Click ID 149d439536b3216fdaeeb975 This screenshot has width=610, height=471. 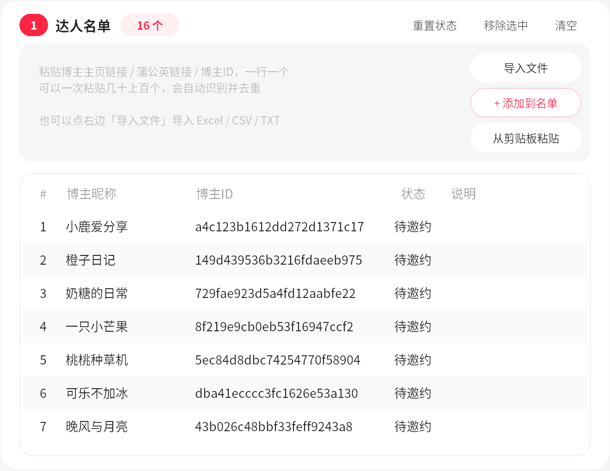[279, 260]
